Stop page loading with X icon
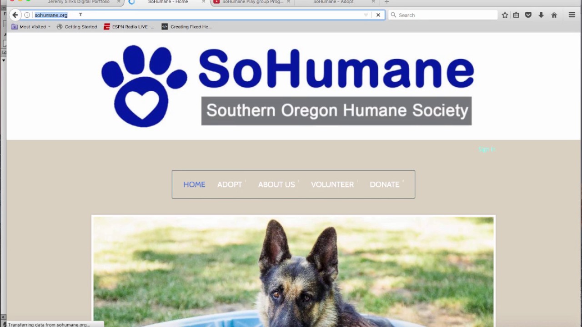Viewport: 582px width, 327px height. pyautogui.click(x=378, y=15)
